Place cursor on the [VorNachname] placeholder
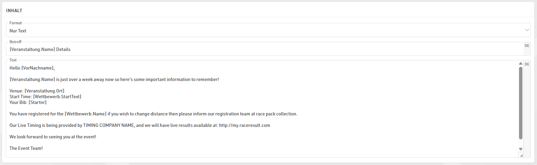 tap(37, 68)
